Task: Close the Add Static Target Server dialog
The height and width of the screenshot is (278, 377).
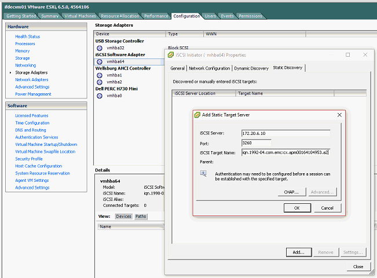Action: click(339, 115)
